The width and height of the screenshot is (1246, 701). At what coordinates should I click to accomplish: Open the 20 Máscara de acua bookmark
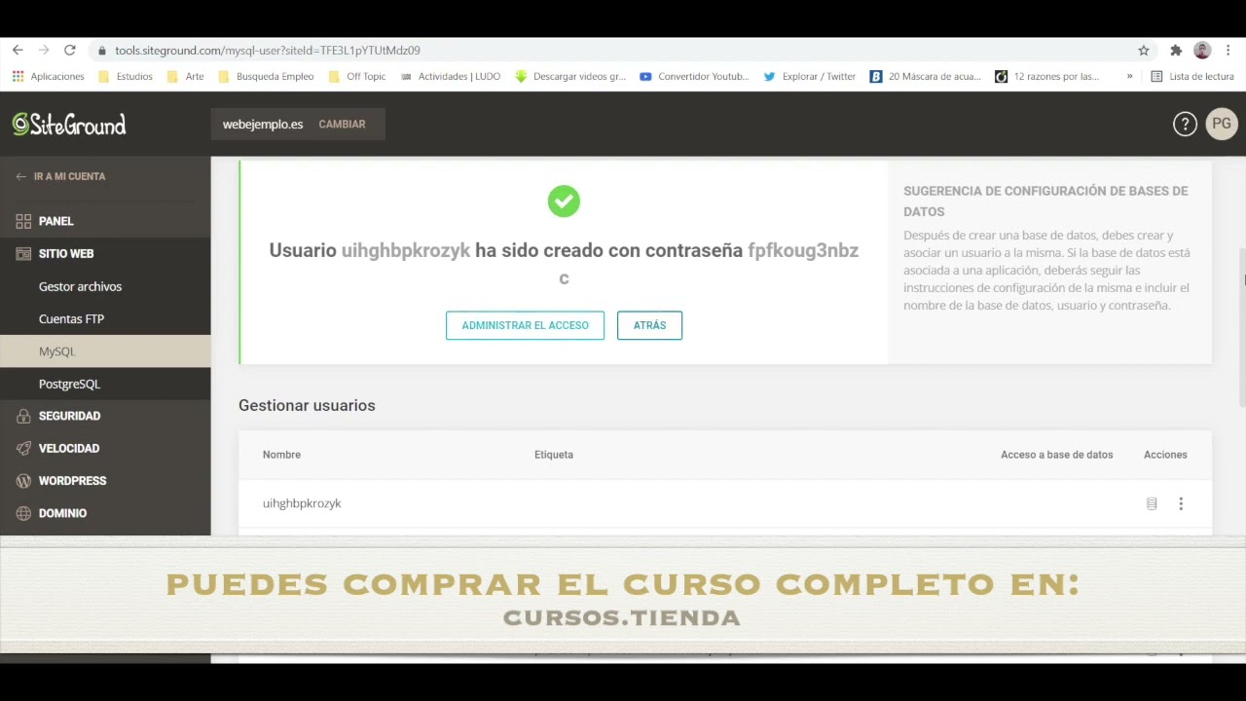point(926,76)
